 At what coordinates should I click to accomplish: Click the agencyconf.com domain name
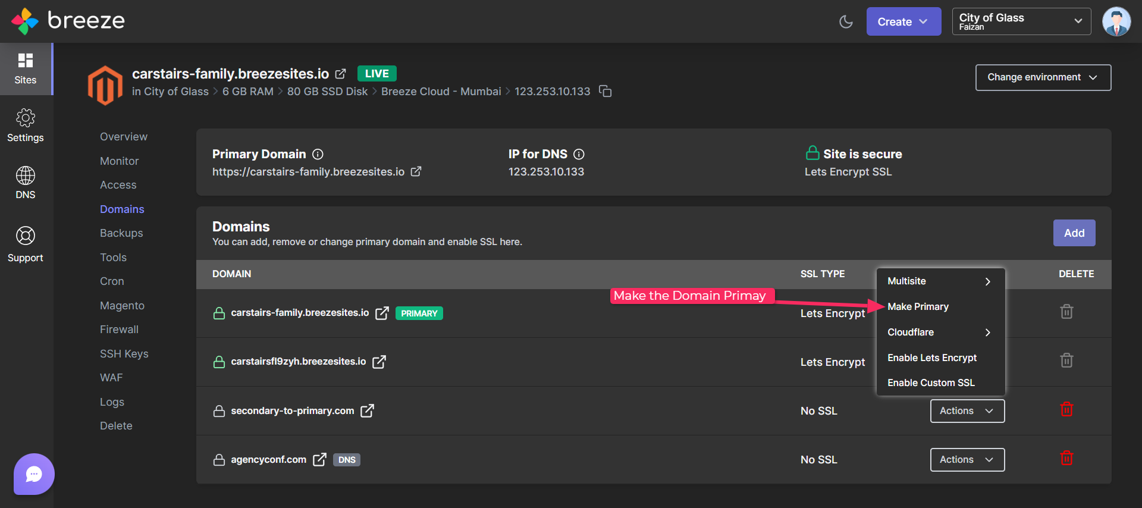[268, 460]
